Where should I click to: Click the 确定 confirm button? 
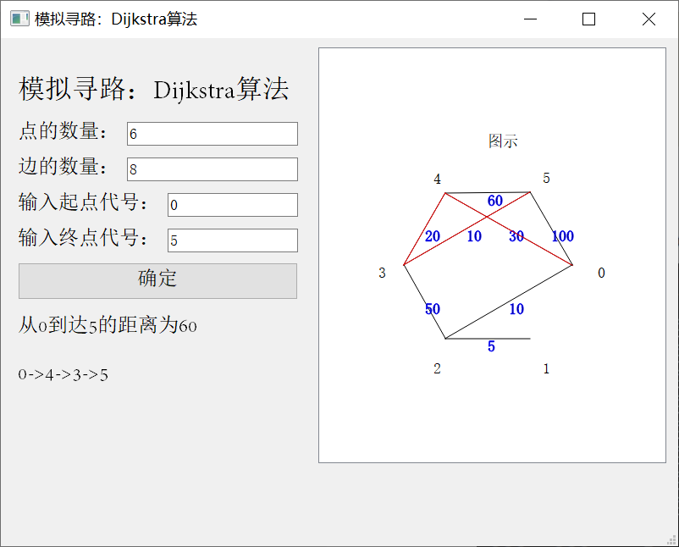[157, 281]
